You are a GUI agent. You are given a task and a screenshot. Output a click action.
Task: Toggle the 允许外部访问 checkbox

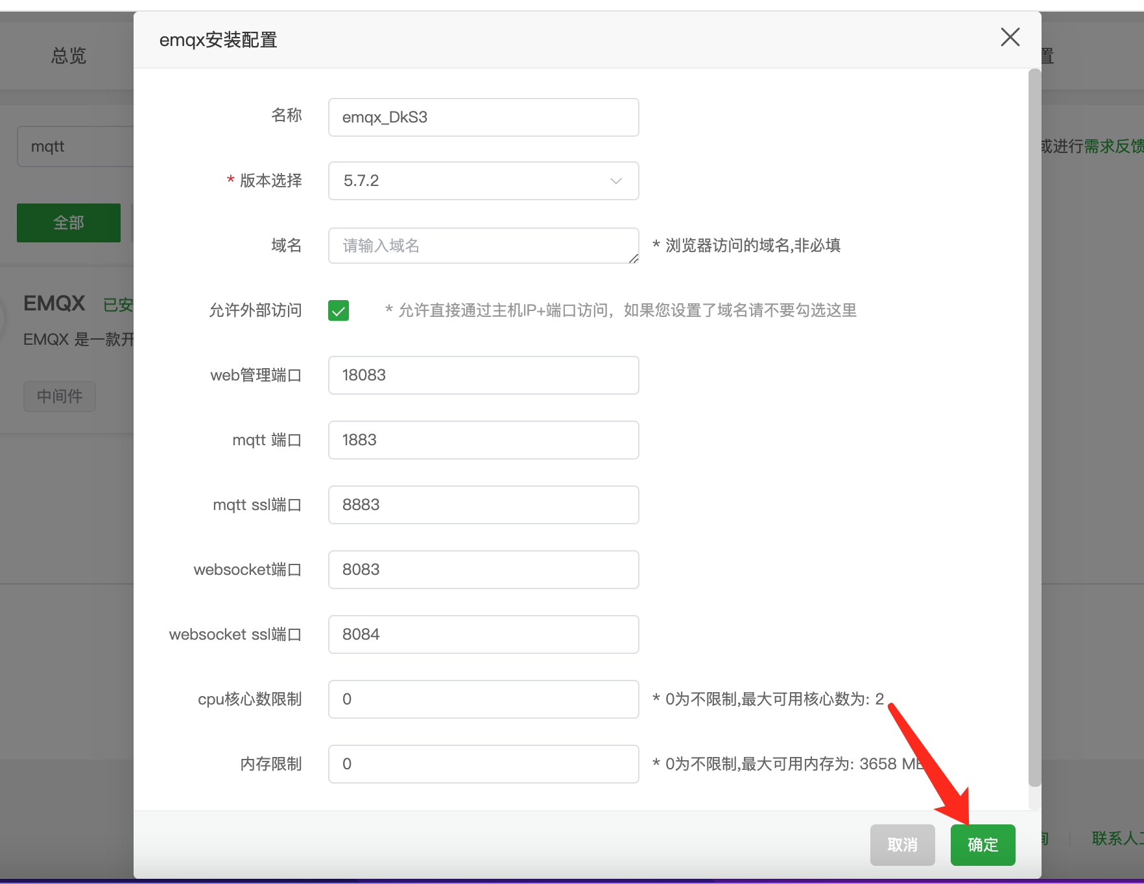[x=338, y=310]
